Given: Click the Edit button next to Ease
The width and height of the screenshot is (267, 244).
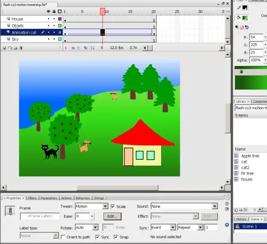Looking at the screenshot, I should point(113,216).
